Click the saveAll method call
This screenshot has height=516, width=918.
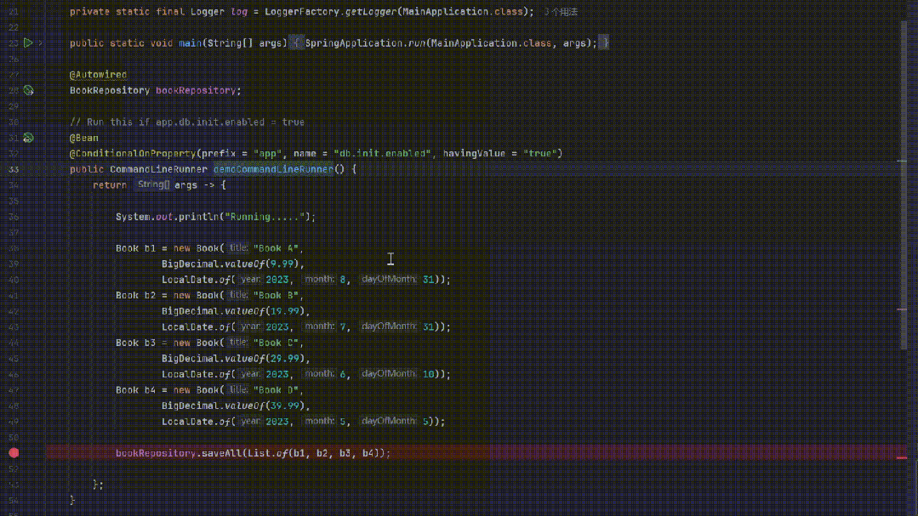point(221,453)
